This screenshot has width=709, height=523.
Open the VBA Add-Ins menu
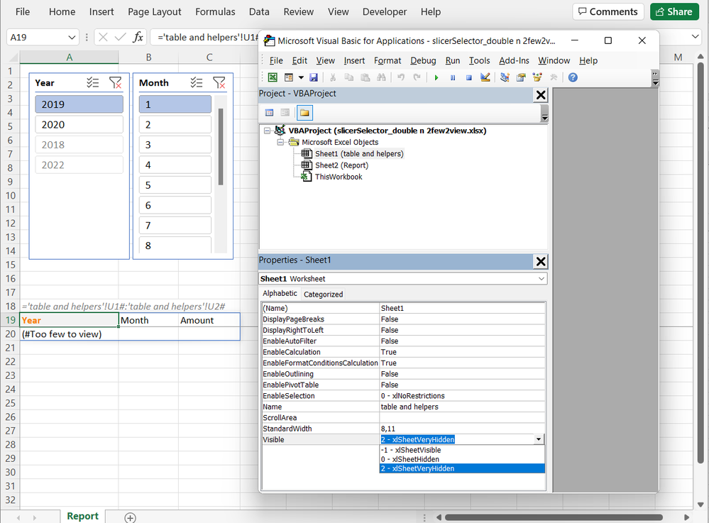514,60
